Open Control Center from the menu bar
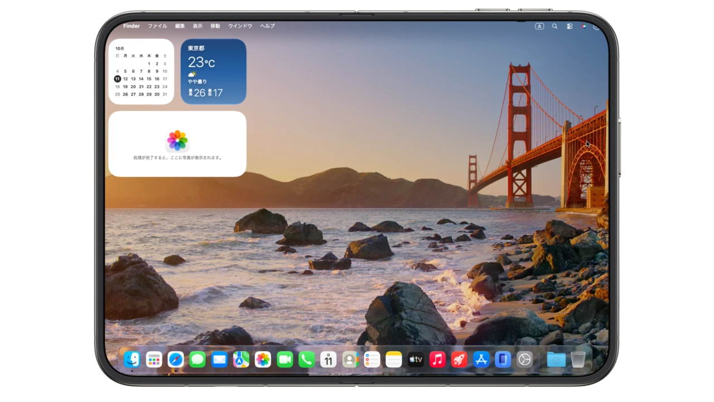714x402 pixels. pyautogui.click(x=570, y=26)
